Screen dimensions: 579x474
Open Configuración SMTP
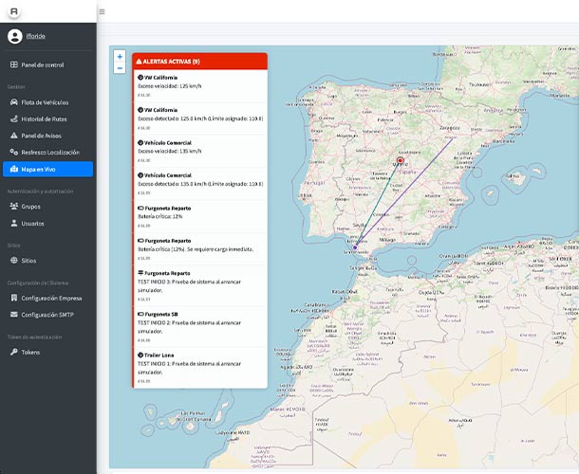(x=48, y=315)
